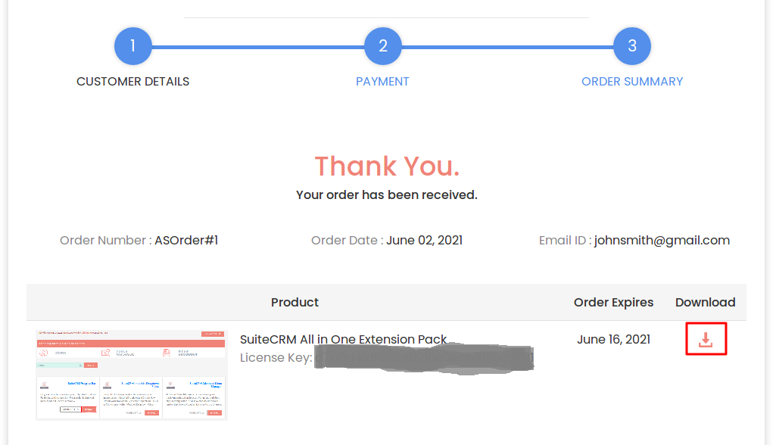Download the SuiteCRM extension pack file
The height and width of the screenshot is (445, 776).
tap(706, 339)
